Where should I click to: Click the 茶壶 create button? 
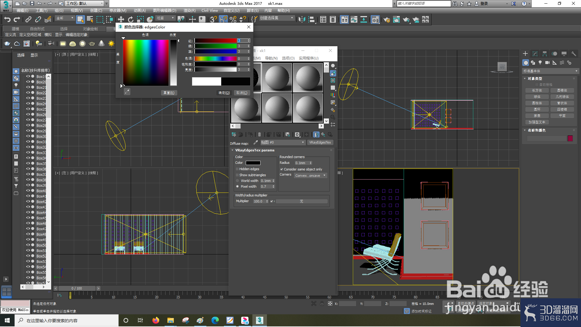537,116
